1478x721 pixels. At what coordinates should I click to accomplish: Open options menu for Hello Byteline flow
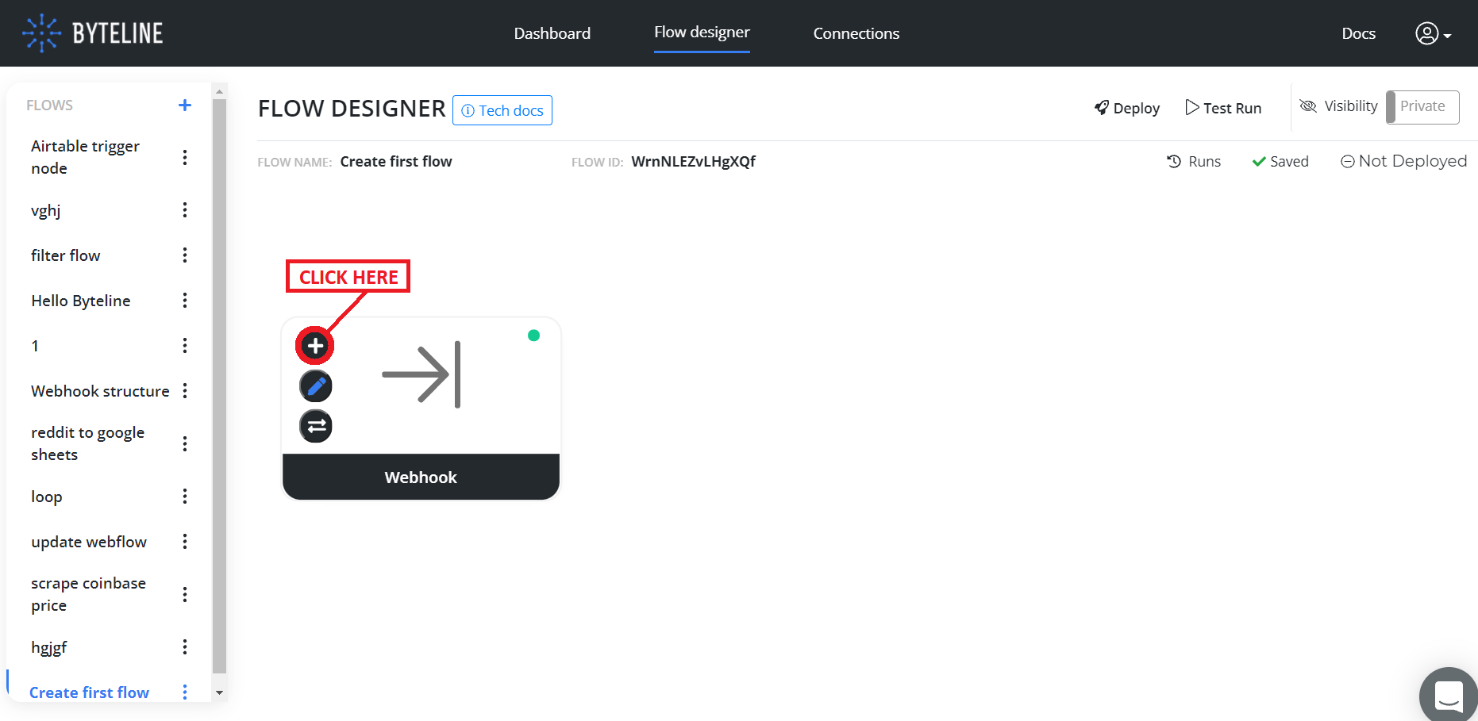pyautogui.click(x=185, y=301)
